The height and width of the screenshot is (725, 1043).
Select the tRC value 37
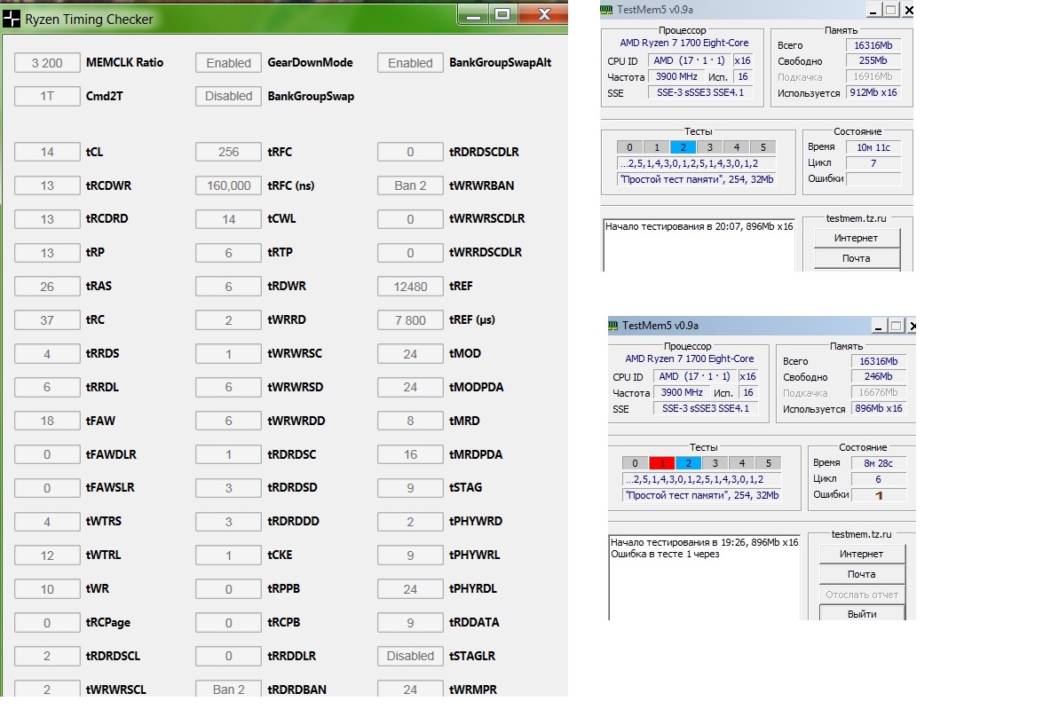tap(46, 320)
